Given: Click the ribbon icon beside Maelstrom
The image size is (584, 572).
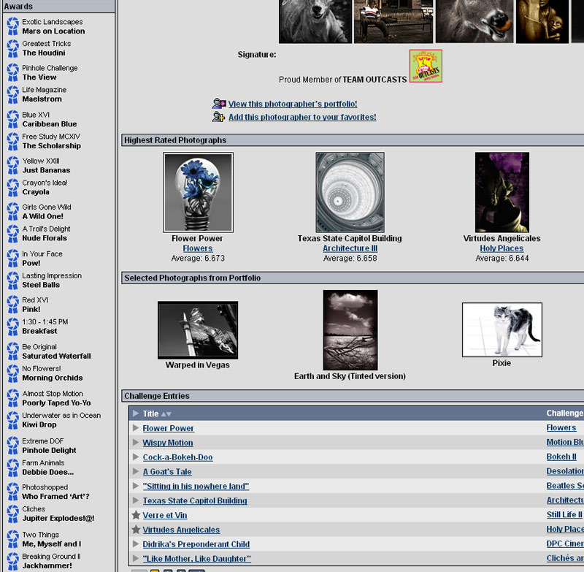Looking at the screenshot, I should tap(12, 95).
